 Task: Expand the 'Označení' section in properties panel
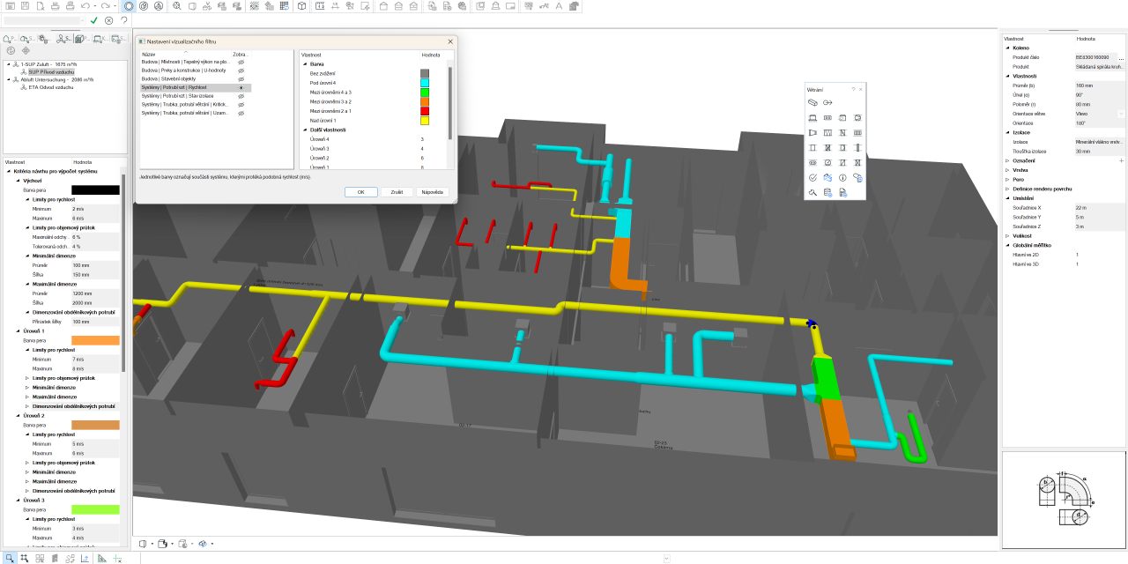[1006, 160]
